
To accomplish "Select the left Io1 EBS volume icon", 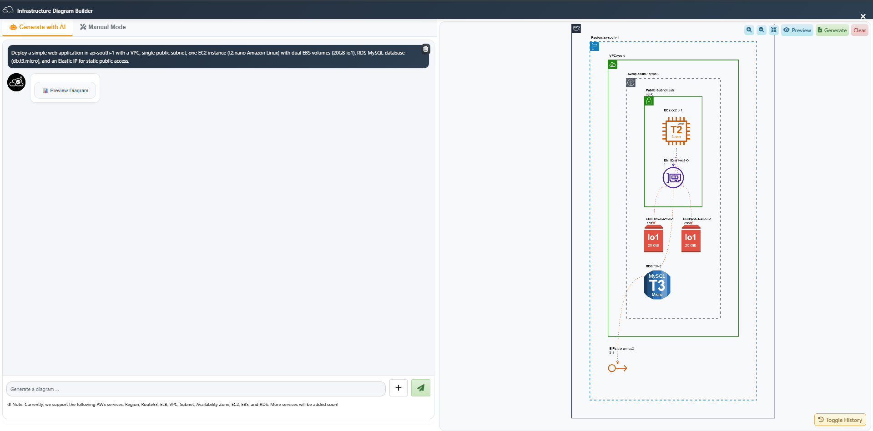I will coord(654,239).
